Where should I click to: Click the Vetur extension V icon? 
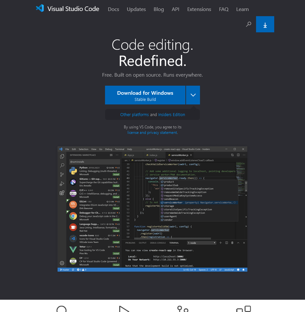(73, 250)
